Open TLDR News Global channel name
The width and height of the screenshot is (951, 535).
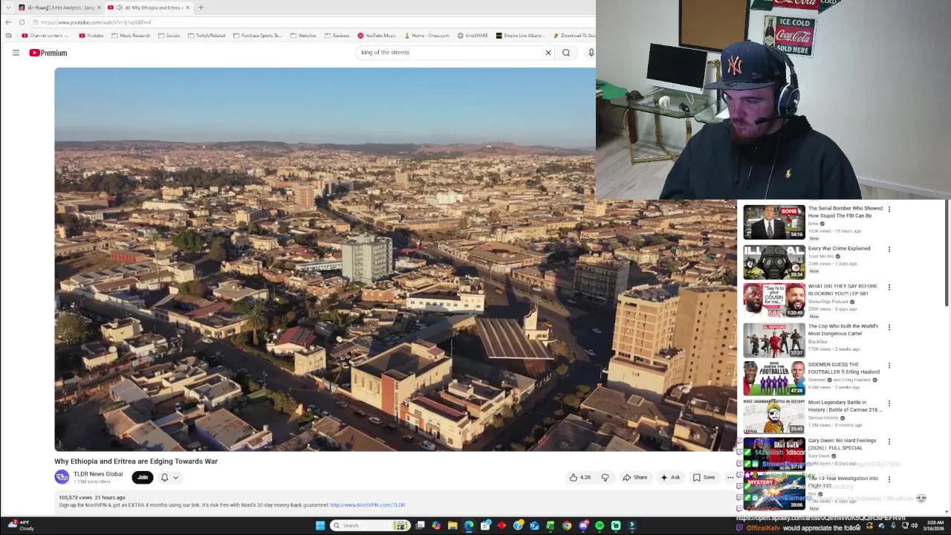point(98,474)
